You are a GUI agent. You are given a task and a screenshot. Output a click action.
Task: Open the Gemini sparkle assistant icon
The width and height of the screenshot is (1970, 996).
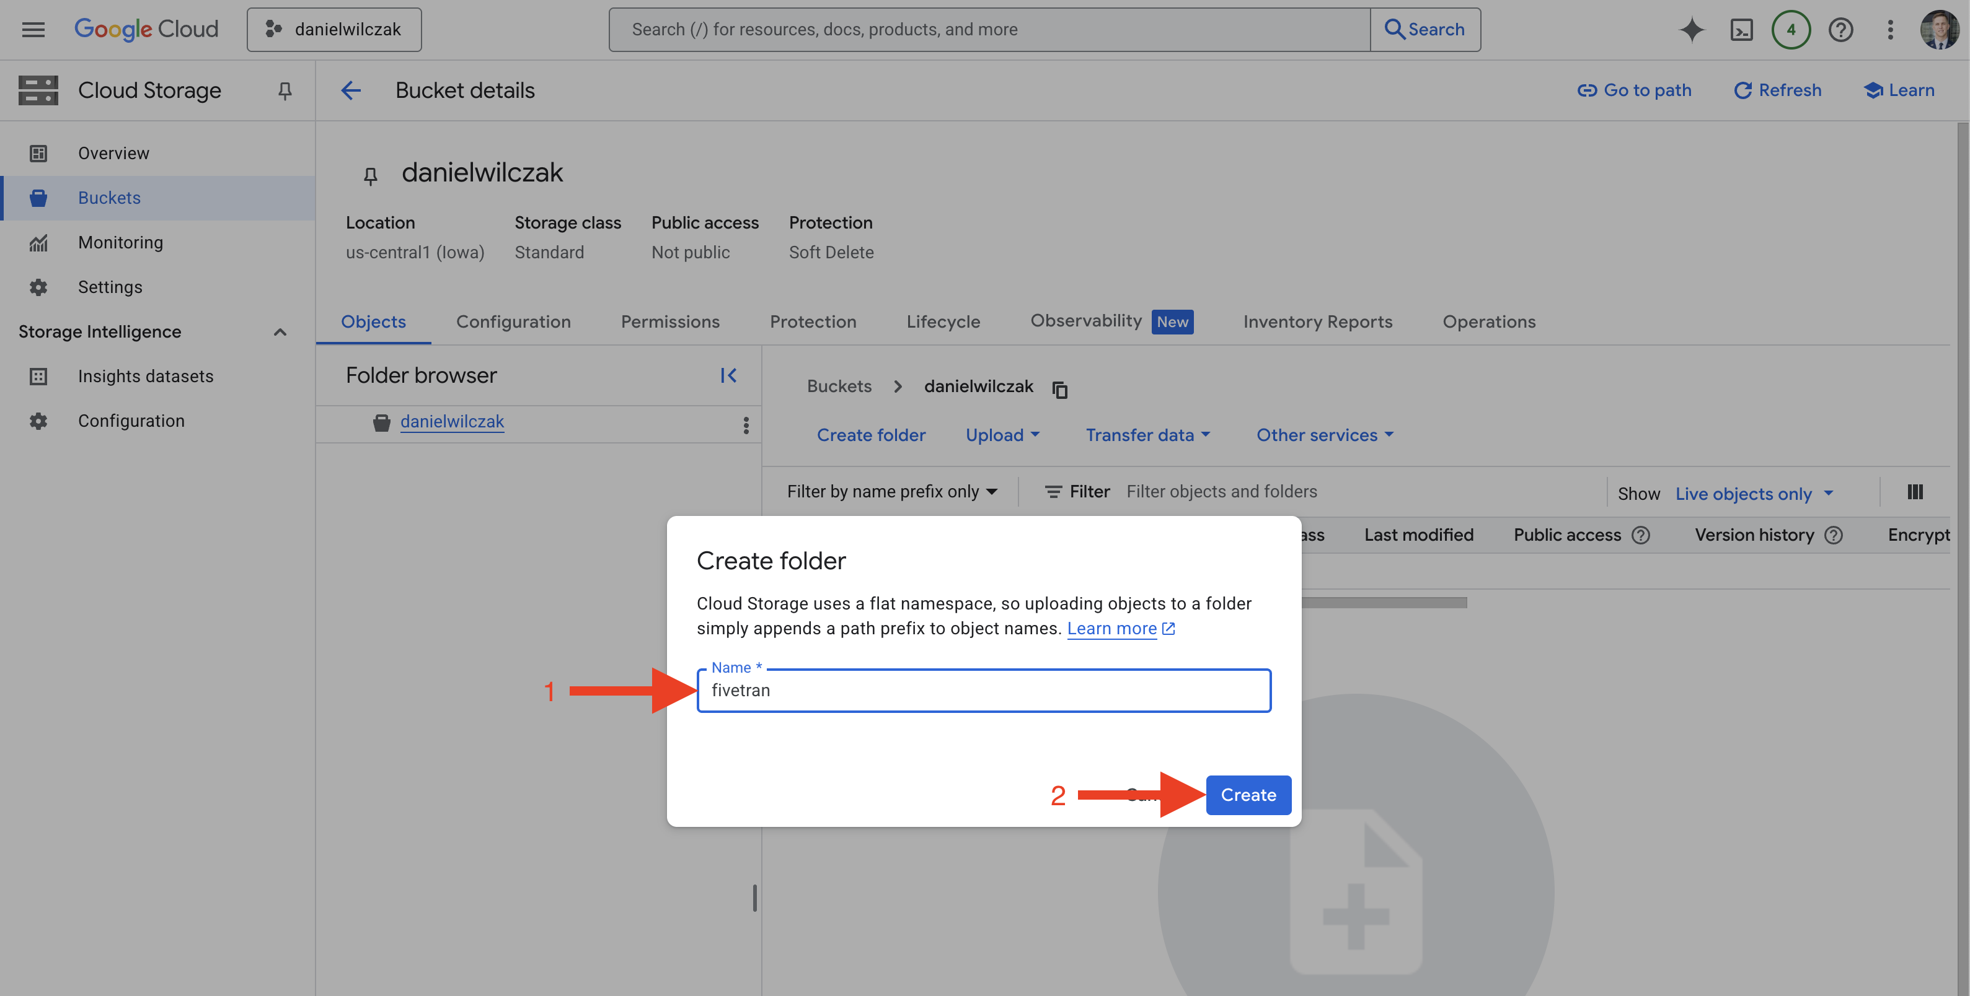point(1692,30)
